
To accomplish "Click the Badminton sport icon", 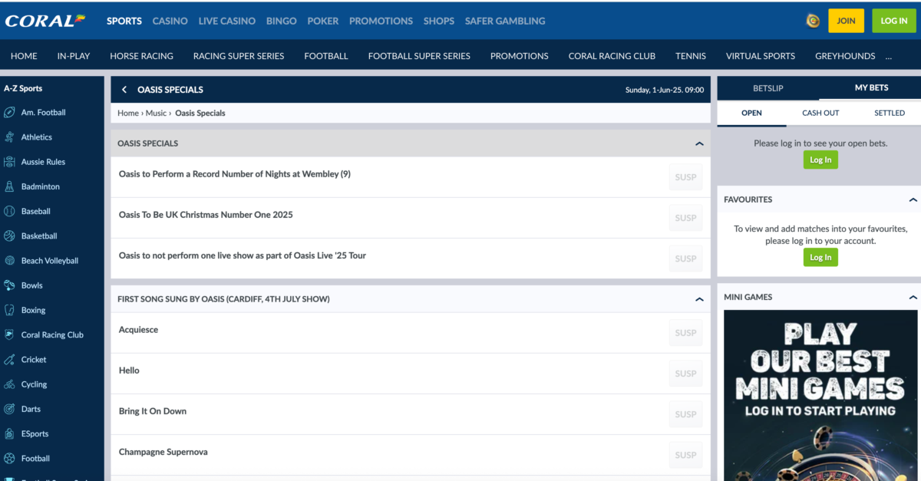I will click(9, 186).
